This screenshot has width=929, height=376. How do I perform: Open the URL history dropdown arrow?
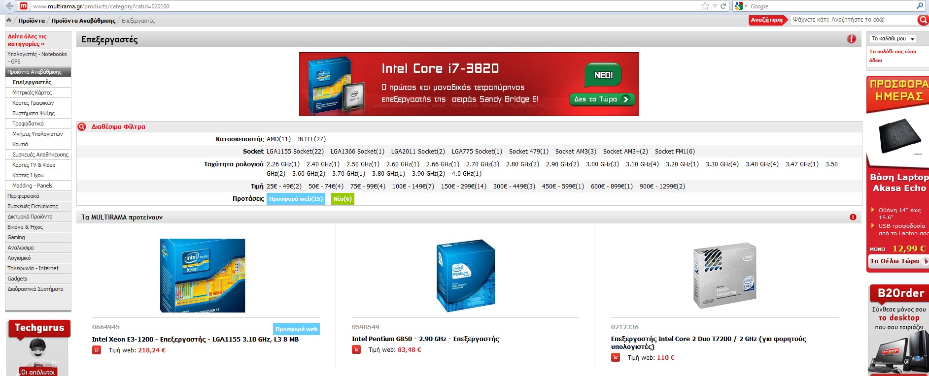[715, 6]
